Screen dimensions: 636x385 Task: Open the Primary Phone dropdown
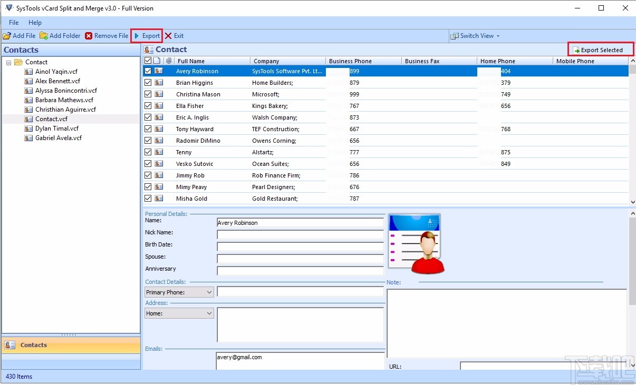point(210,292)
